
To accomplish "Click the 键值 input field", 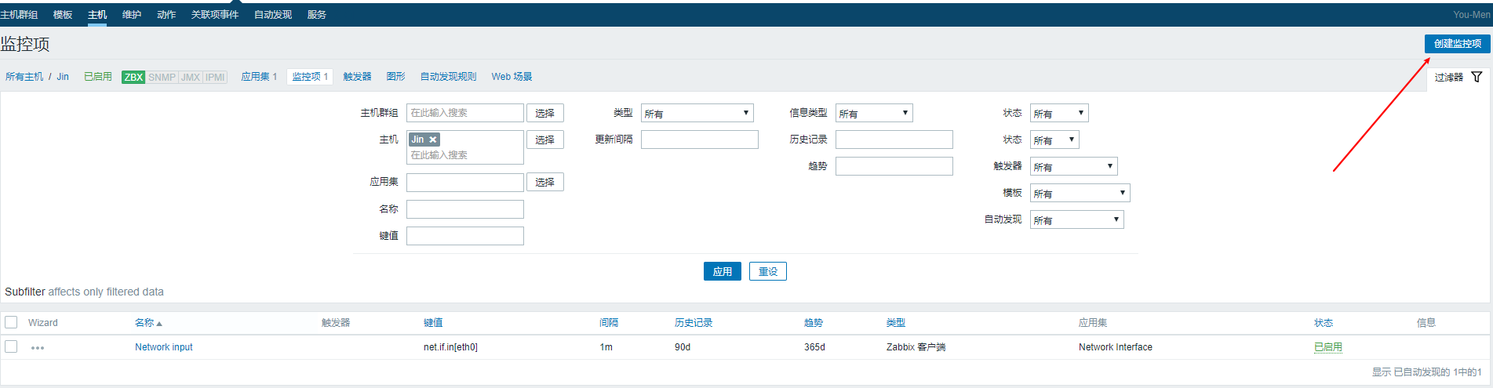I will [464, 236].
